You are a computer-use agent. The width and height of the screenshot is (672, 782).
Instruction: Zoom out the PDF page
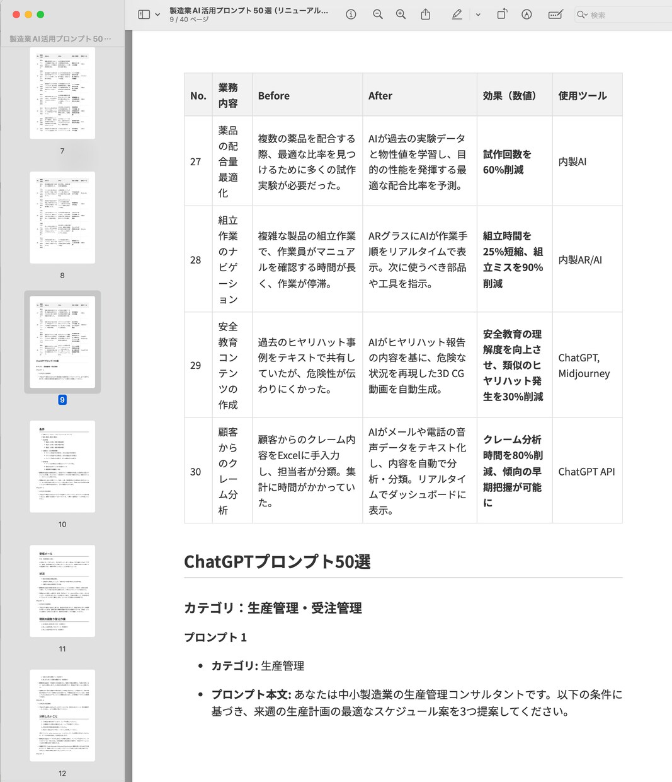(378, 15)
